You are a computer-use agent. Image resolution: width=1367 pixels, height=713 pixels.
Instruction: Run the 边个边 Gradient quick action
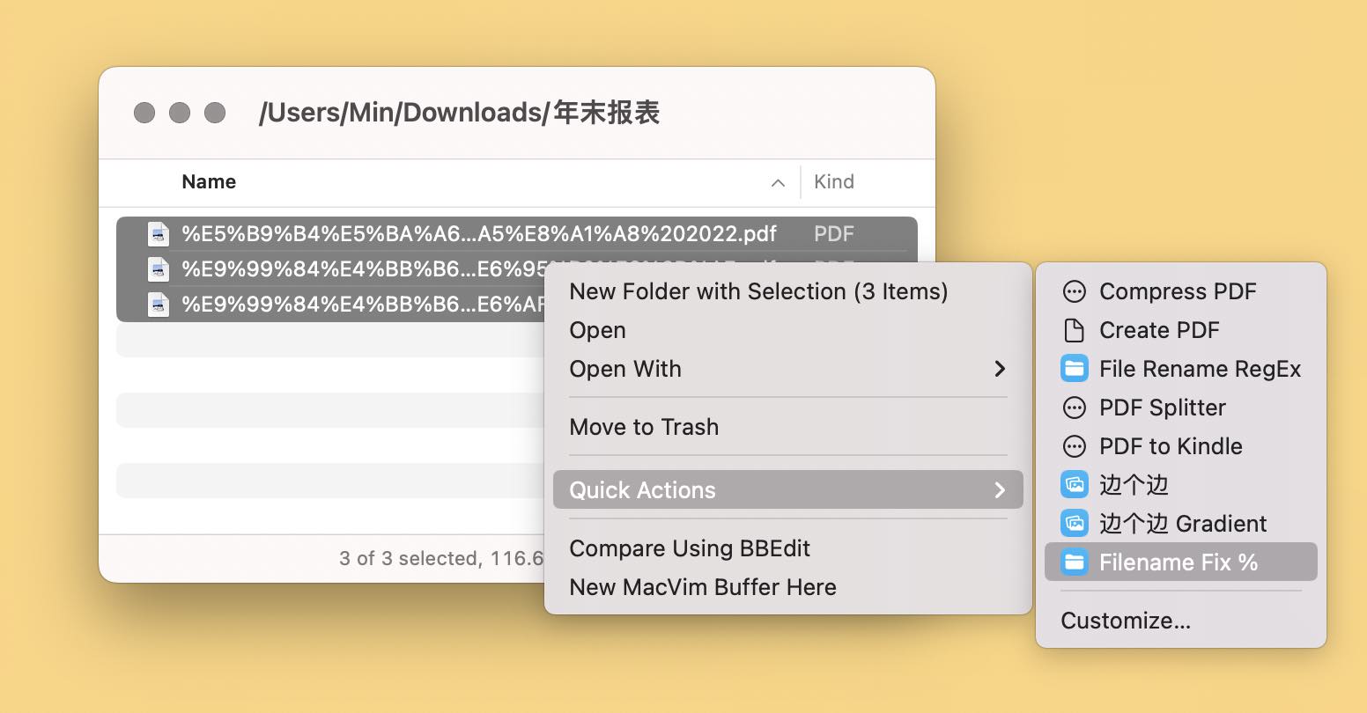pyautogui.click(x=1180, y=524)
